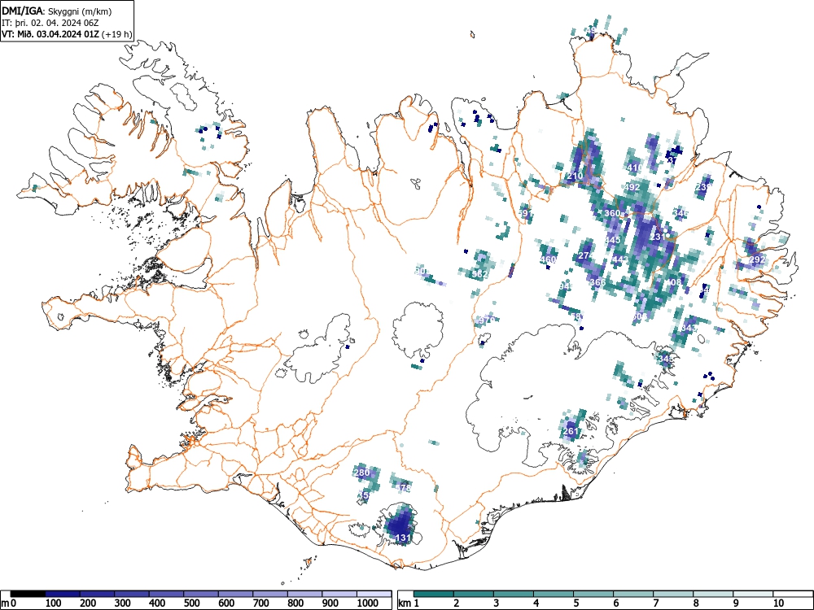This screenshot has height=610, width=814.
Task: Click the "261" value near the glacier
Action: tap(571, 431)
